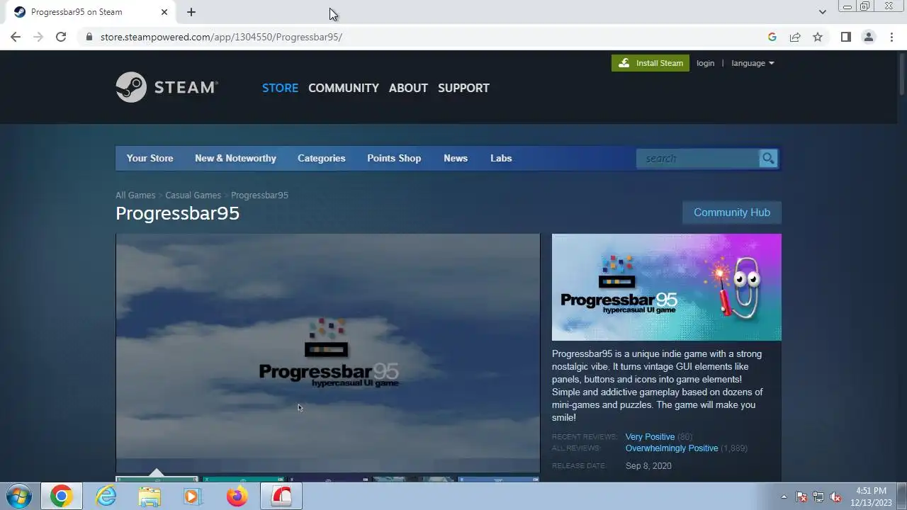907x510 pixels.
Task: Open the language dropdown
Action: (753, 63)
